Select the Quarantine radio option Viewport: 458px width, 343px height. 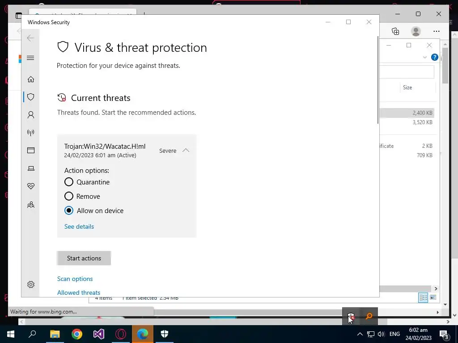click(68, 182)
